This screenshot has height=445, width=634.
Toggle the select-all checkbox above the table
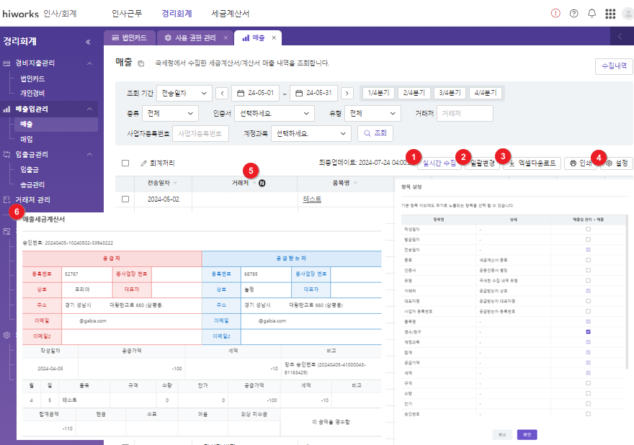pyautogui.click(x=125, y=163)
